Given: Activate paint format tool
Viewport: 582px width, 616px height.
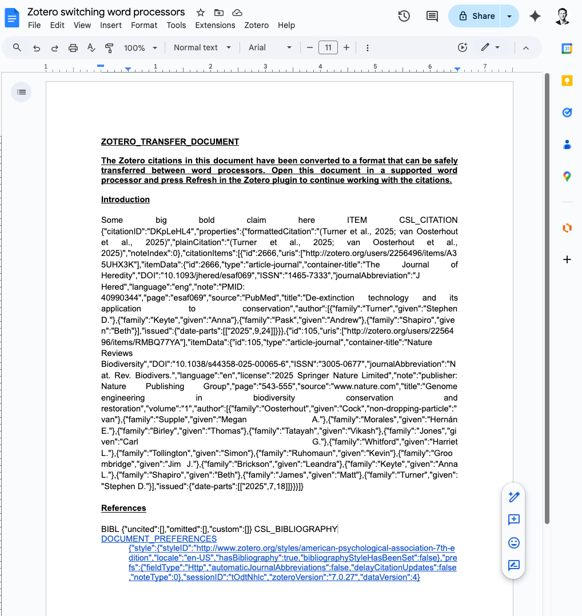Looking at the screenshot, I should [109, 48].
